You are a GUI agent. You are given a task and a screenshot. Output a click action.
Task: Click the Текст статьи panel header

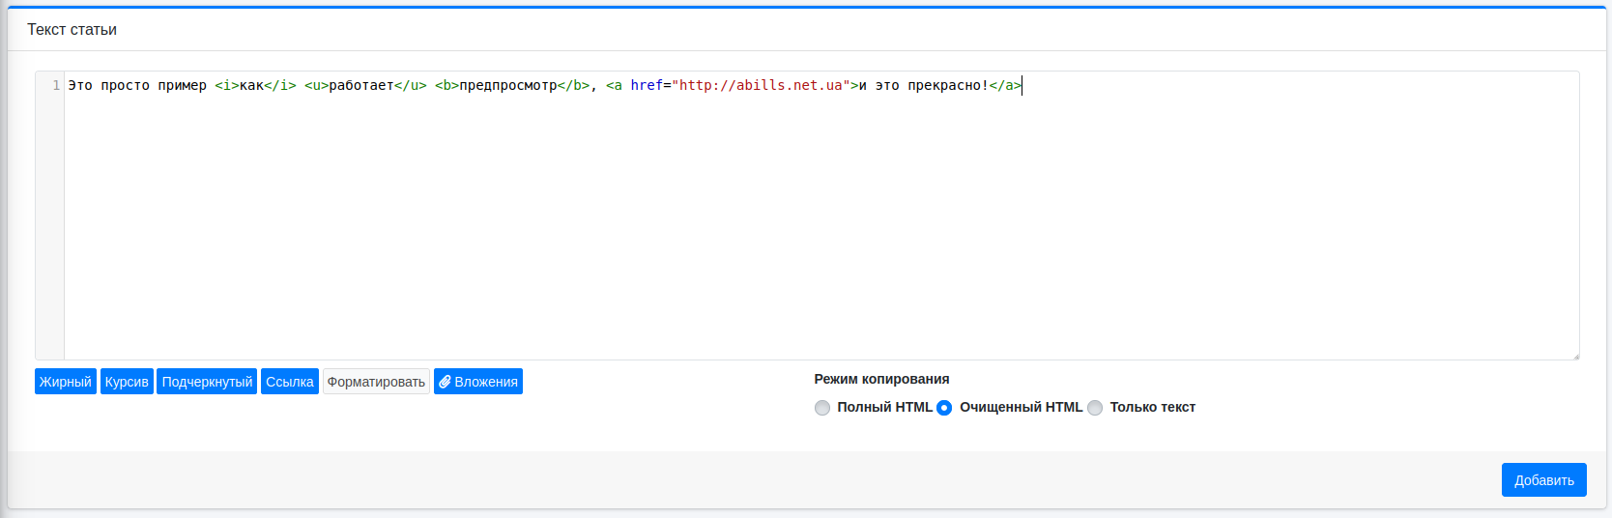[72, 30]
